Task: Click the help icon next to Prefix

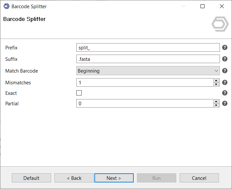Action: [x=225, y=47]
